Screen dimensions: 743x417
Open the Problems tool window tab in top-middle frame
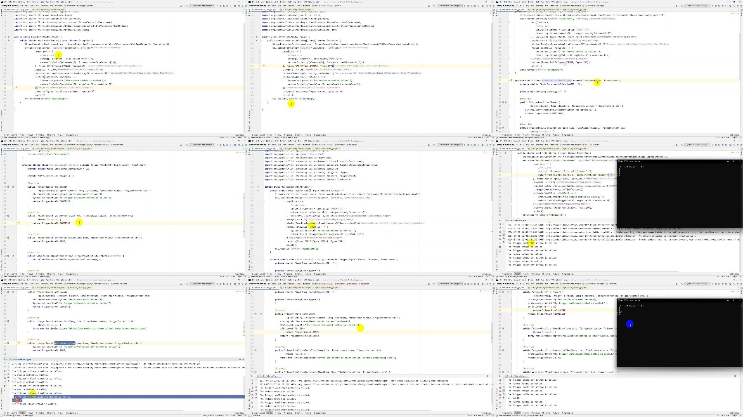point(288,135)
